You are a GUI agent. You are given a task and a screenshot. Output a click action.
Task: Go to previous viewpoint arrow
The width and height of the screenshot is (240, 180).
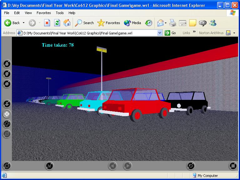(x=113, y=166)
